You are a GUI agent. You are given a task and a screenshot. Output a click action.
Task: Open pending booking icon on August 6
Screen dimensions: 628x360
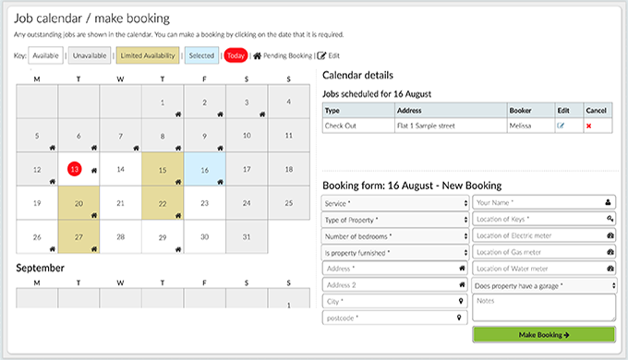coord(94,148)
